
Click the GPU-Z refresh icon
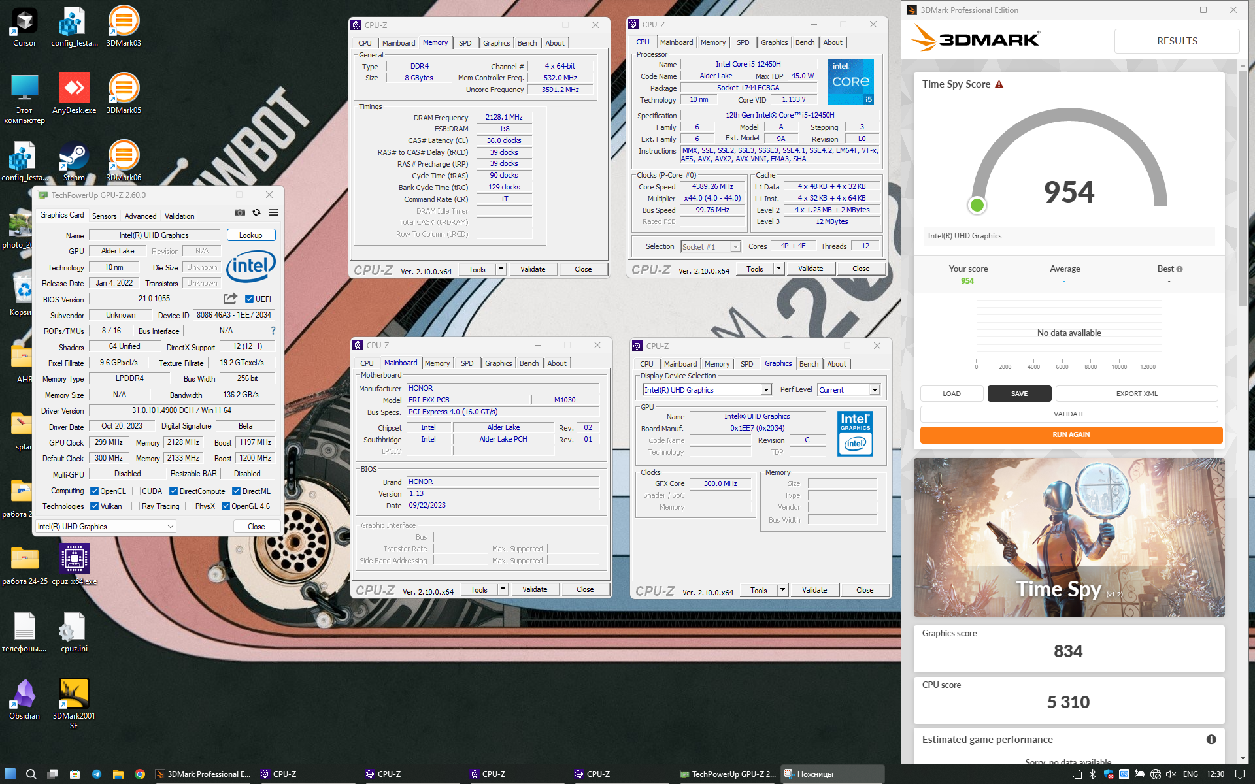[x=256, y=212]
